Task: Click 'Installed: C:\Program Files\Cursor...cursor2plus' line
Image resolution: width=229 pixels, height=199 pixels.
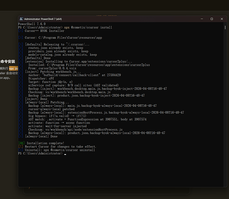Action: coord(89,65)
